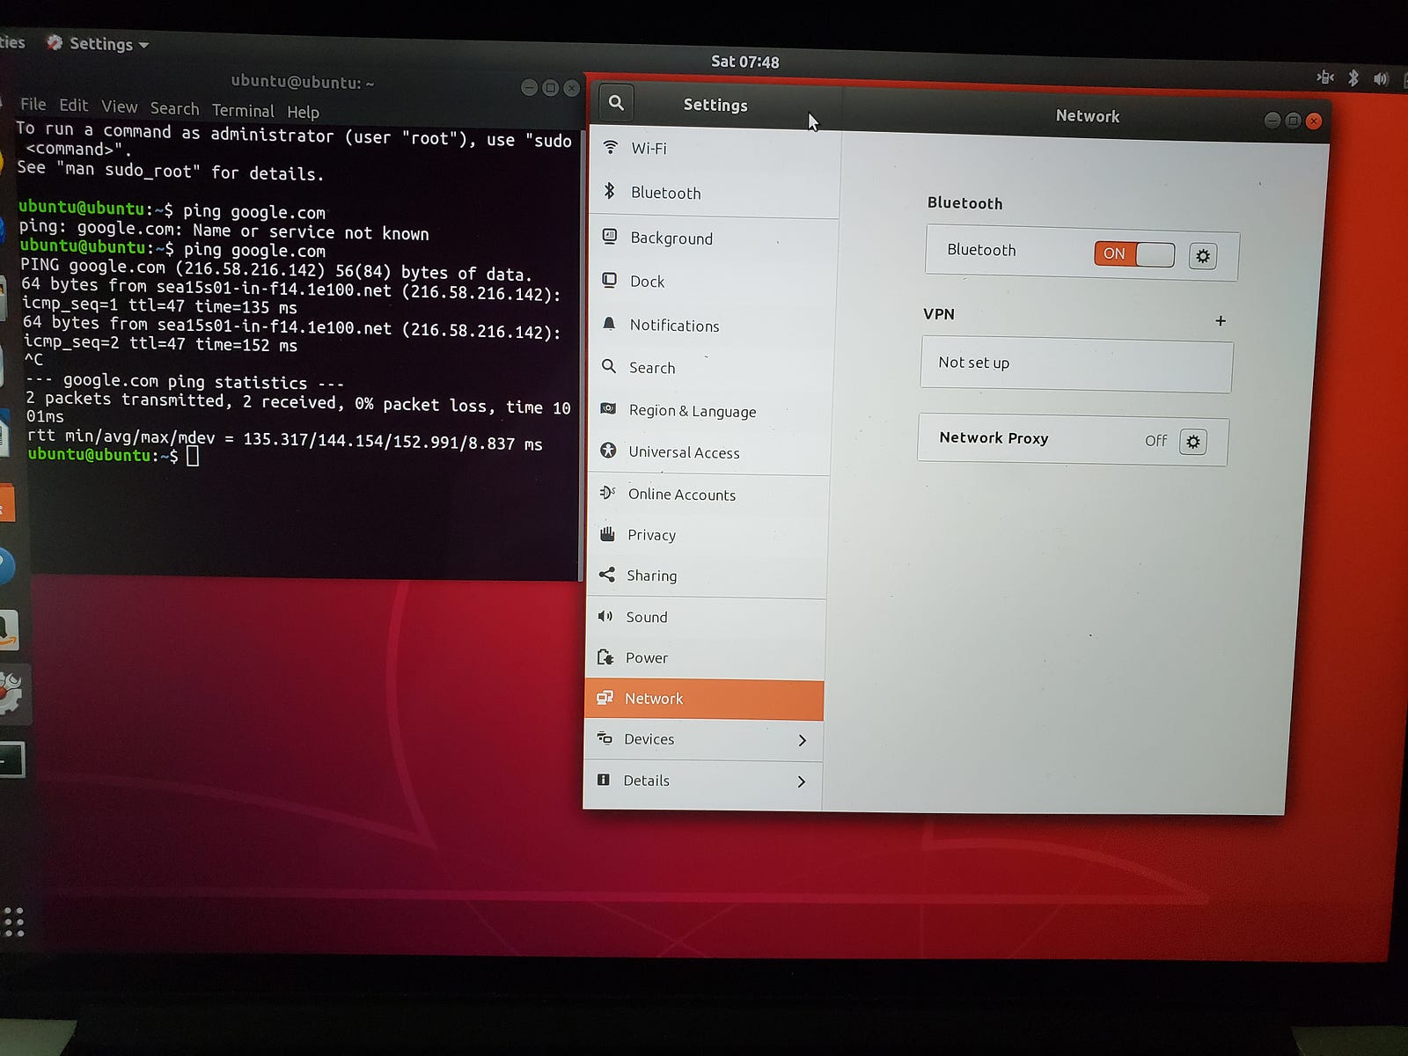1408x1056 pixels.
Task: Select Sound label in sidebar
Action: 647,617
